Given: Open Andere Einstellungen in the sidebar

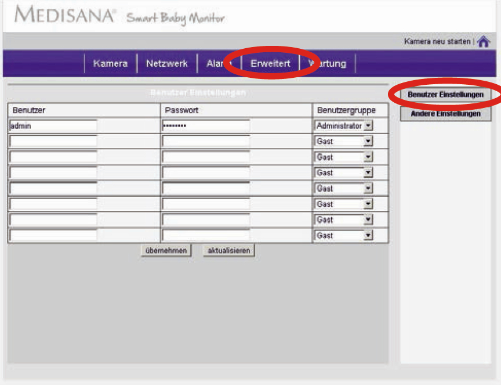Looking at the screenshot, I should tap(445, 114).
